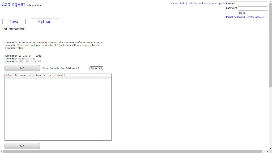The width and height of the screenshot is (272, 153).
Task: Open code help+videos link
Action: click(198, 3)
